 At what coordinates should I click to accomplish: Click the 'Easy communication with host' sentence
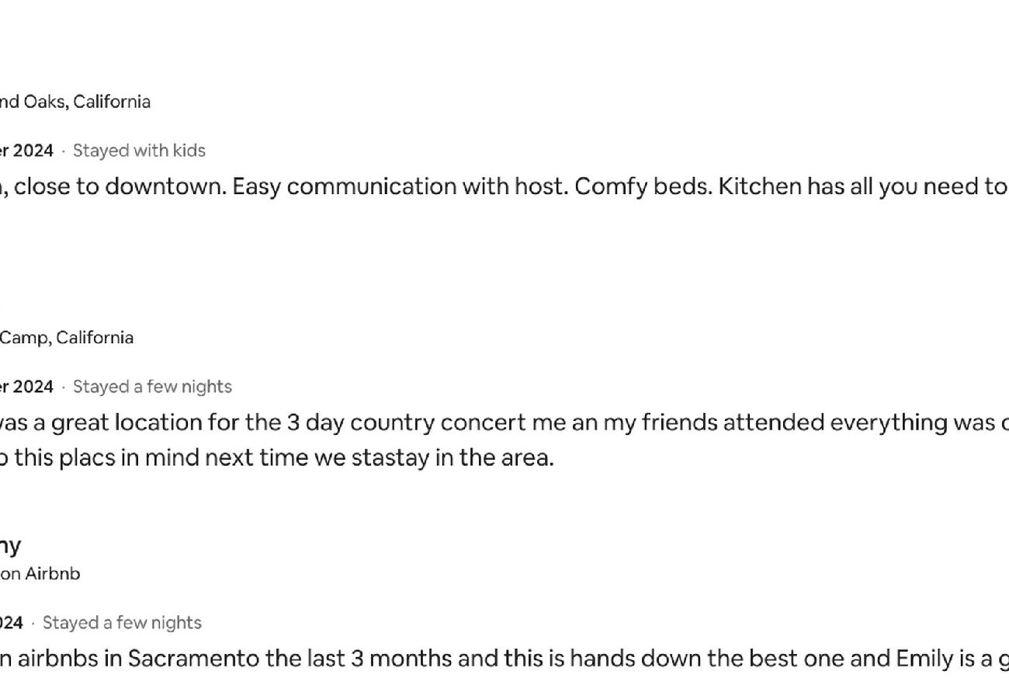400,187
